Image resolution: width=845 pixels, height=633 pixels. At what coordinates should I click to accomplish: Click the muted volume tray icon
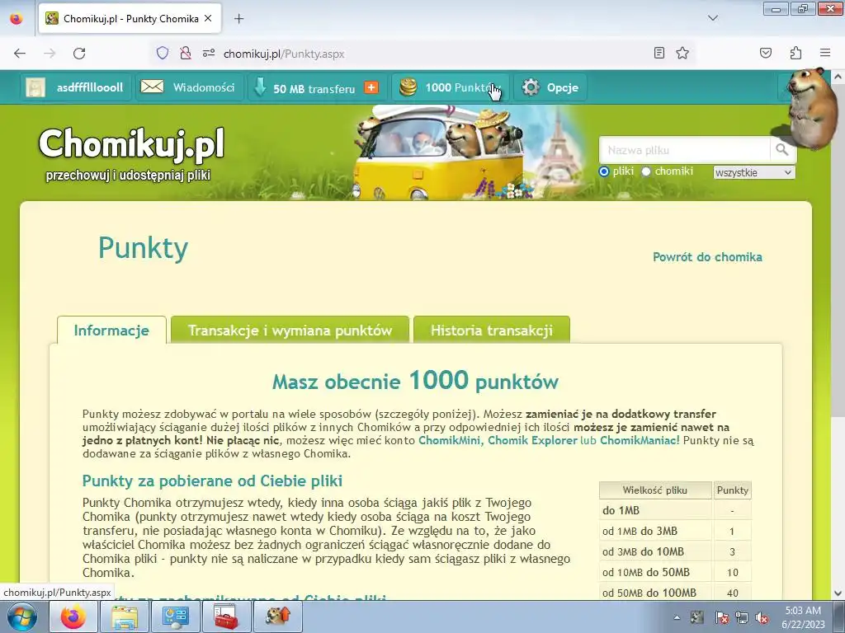coord(762,618)
